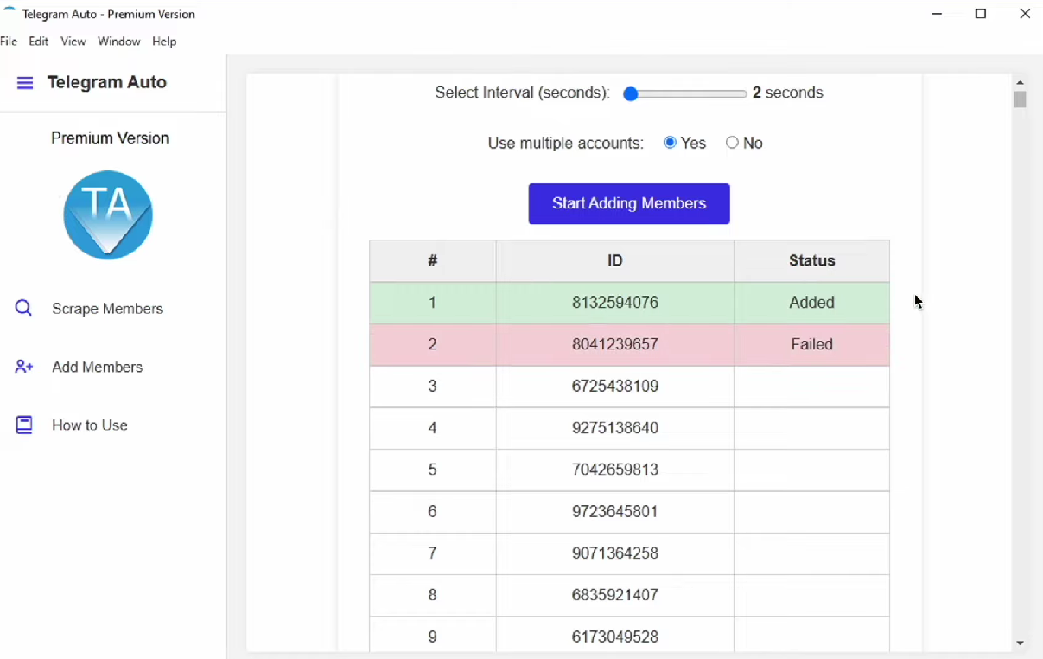Select Yes for multiple accounts

click(670, 143)
